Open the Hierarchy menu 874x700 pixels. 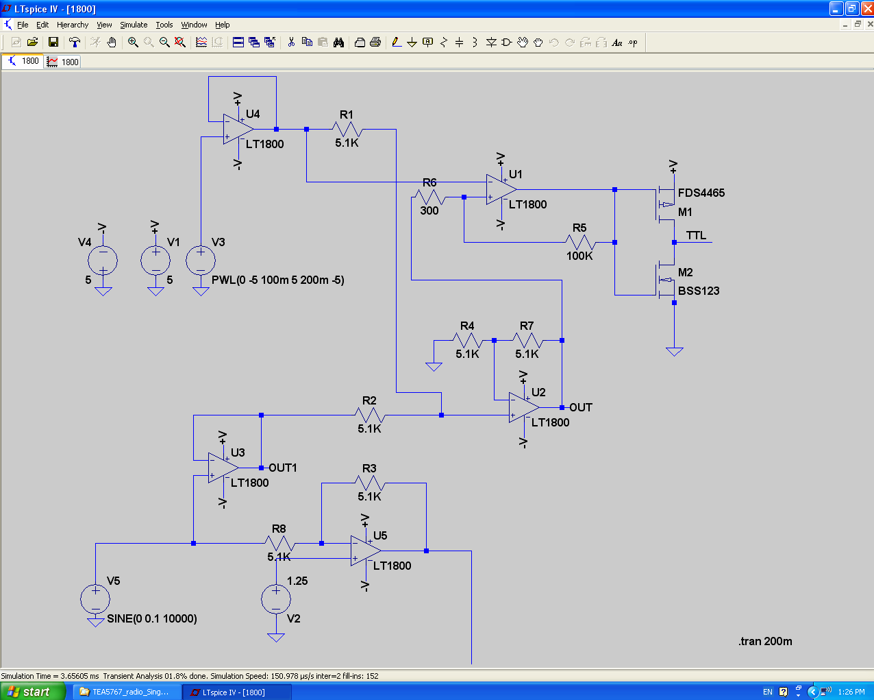point(73,25)
